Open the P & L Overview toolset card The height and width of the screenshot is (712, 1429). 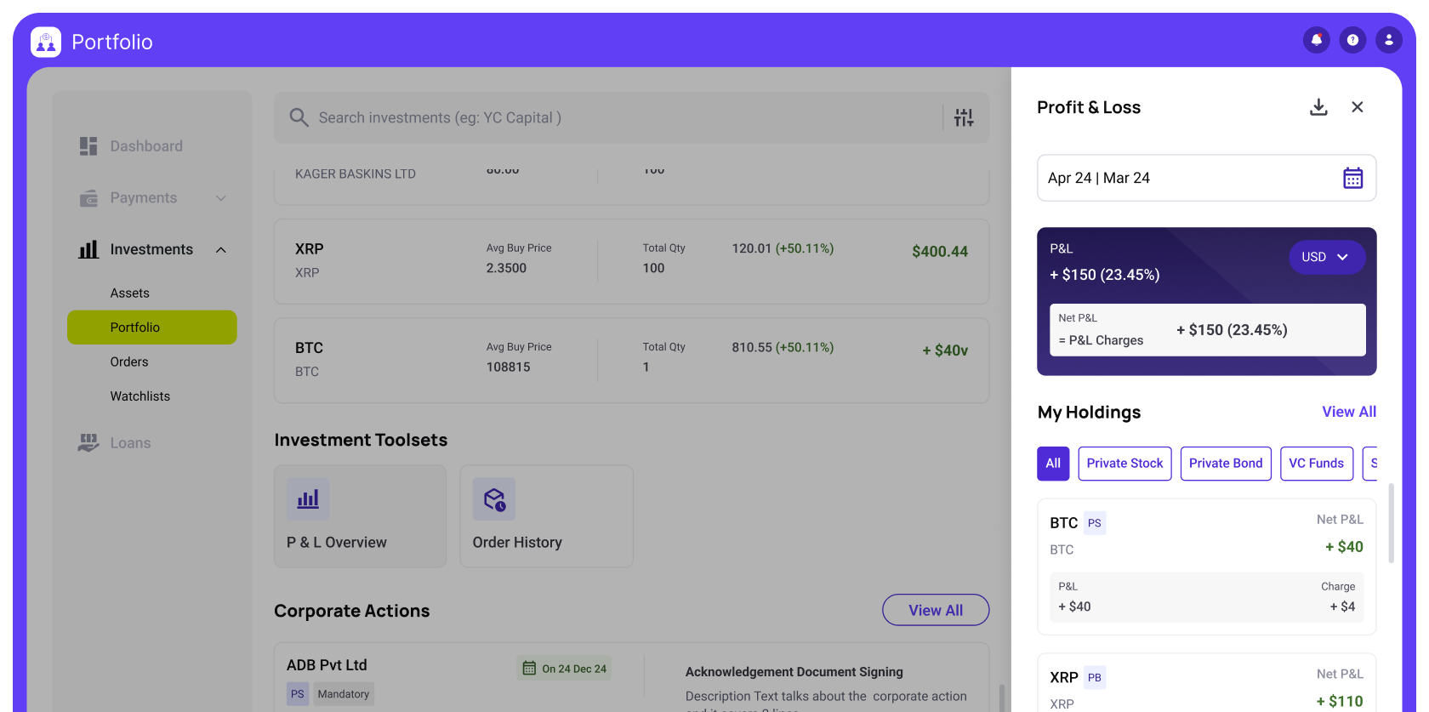[360, 516]
